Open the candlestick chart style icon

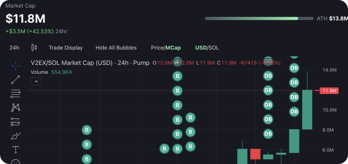34,47
